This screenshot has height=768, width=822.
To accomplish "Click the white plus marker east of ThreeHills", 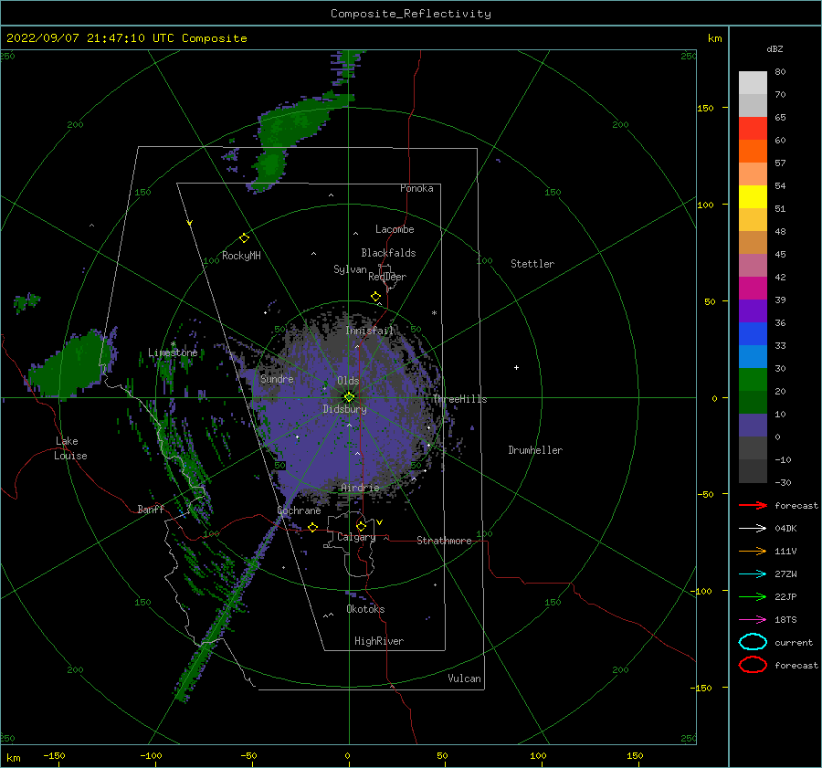I will [x=516, y=367].
